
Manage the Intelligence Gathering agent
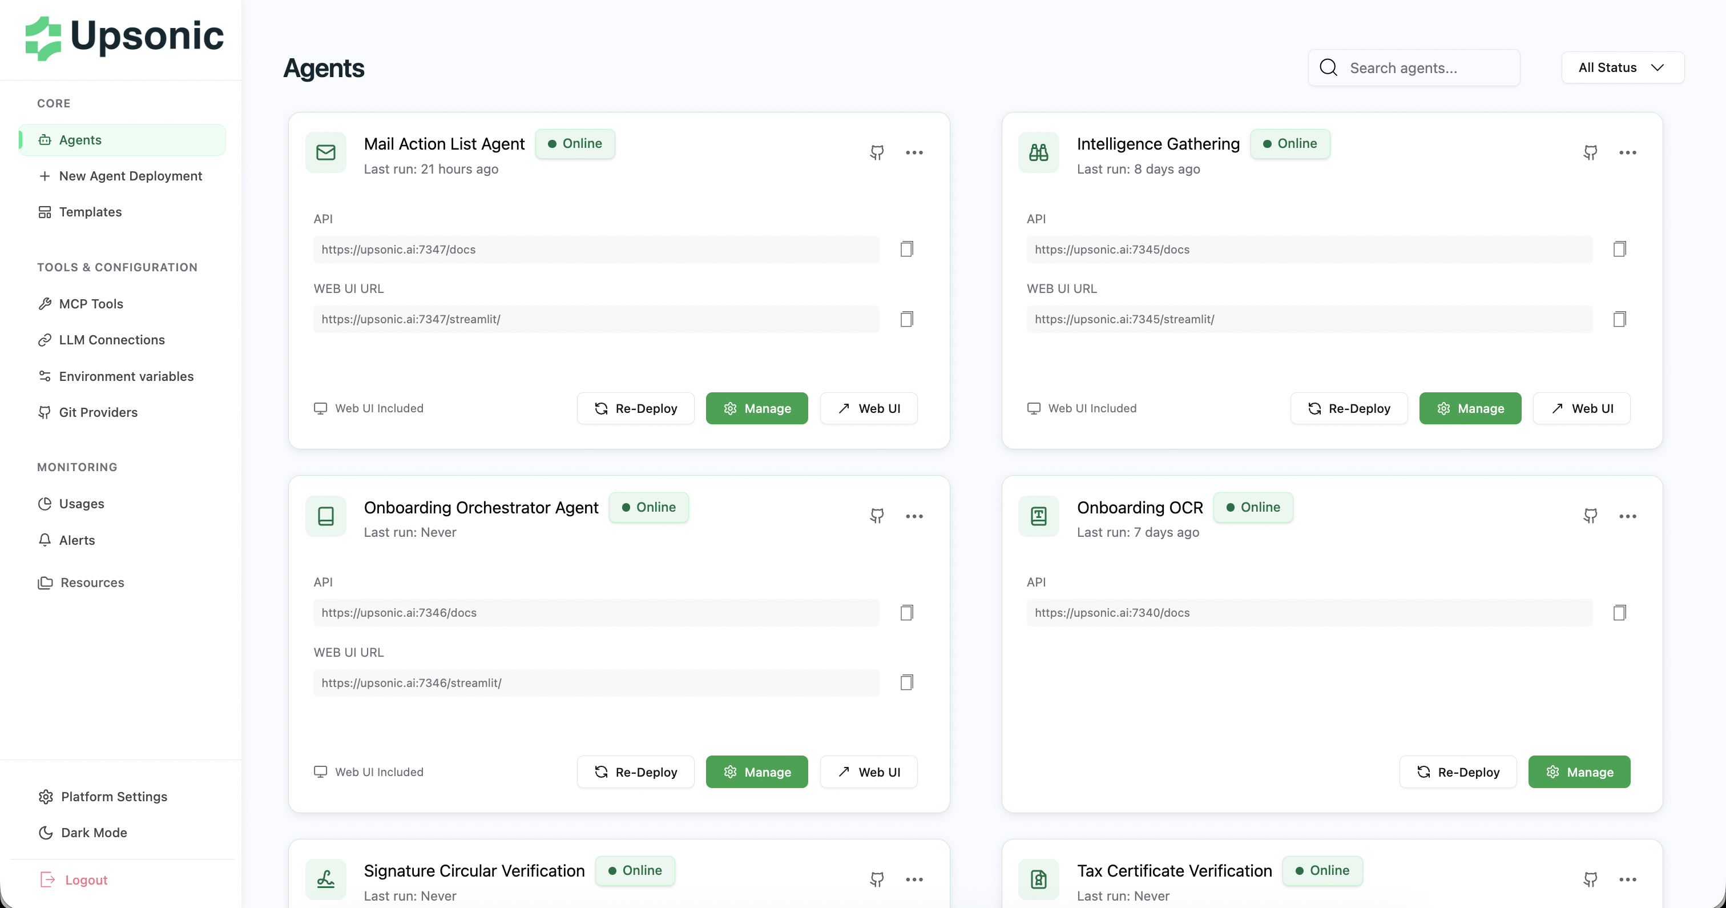coord(1470,408)
